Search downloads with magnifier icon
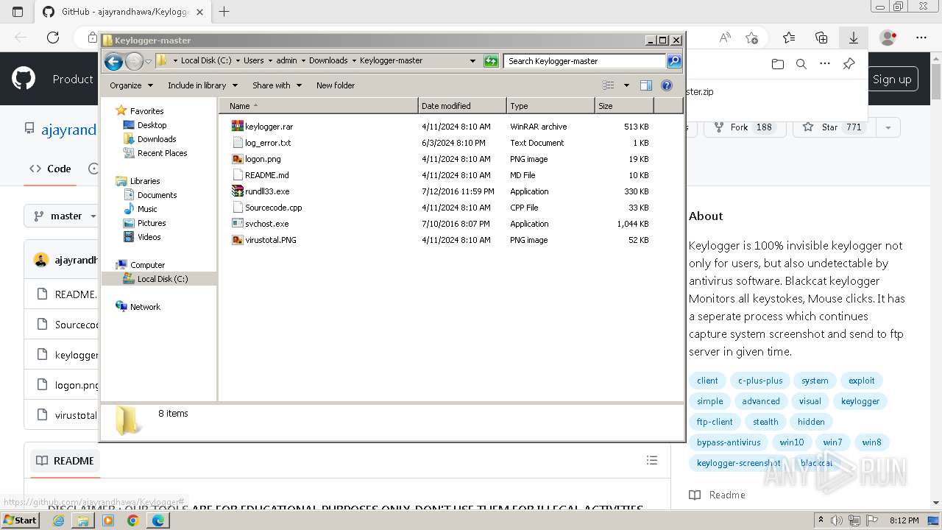The height and width of the screenshot is (530, 942). pos(801,64)
